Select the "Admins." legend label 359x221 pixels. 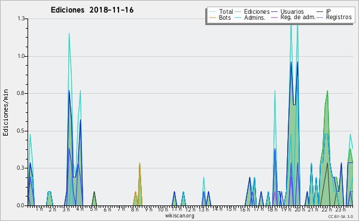coord(255,17)
